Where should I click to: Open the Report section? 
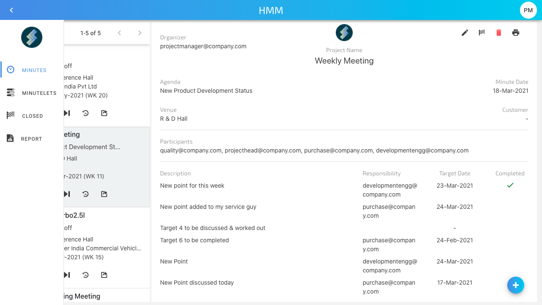tap(32, 139)
